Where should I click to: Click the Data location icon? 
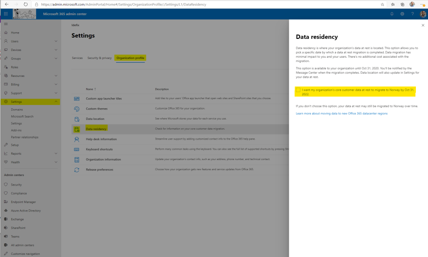point(77,119)
